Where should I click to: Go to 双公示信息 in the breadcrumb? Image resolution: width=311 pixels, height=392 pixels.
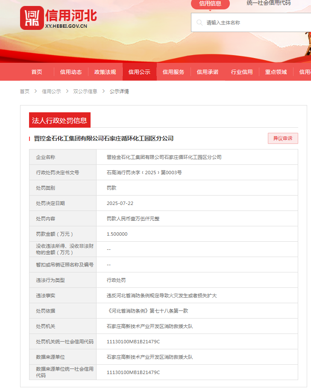(x=85, y=91)
